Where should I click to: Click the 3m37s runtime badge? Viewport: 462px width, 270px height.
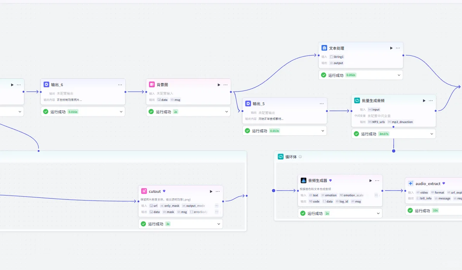tap(384, 134)
